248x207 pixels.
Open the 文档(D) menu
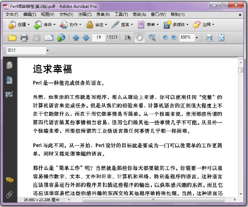(66, 14)
